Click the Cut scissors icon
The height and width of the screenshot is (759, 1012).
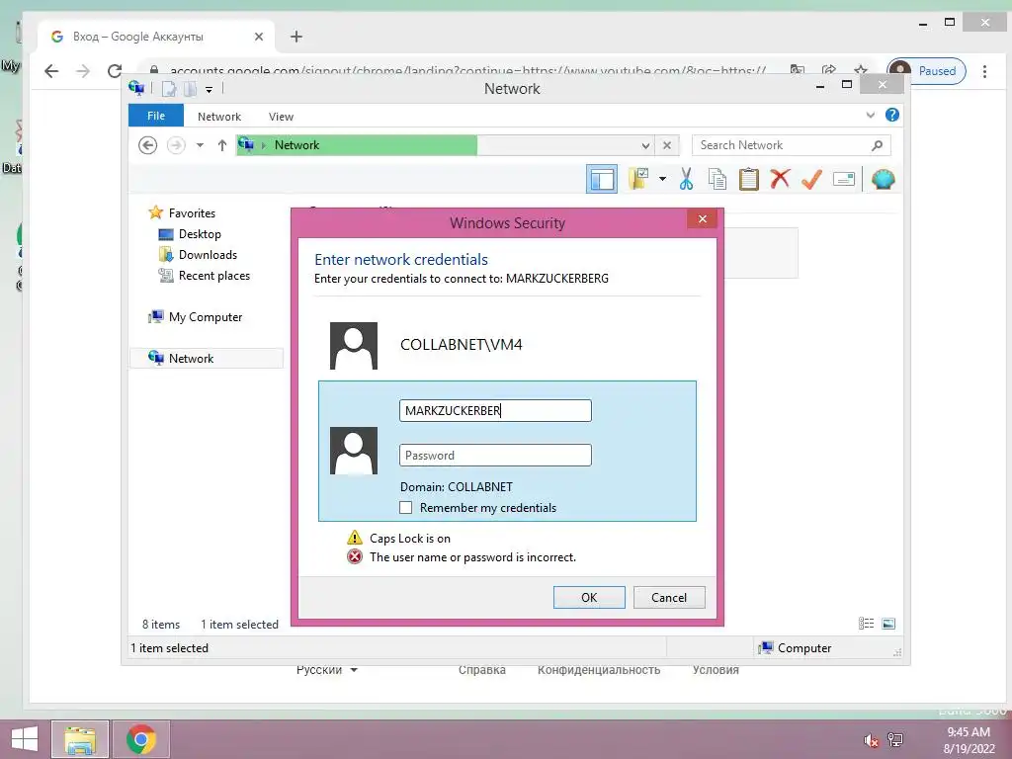tap(686, 179)
